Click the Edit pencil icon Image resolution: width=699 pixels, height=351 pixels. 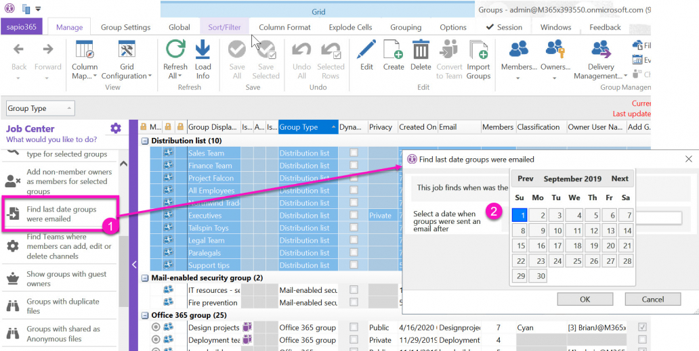366,49
